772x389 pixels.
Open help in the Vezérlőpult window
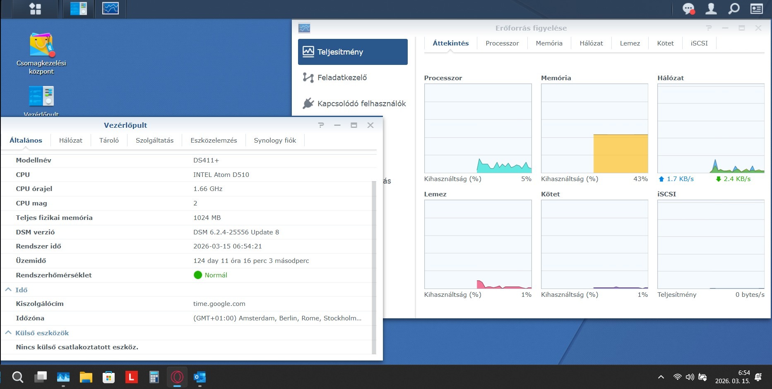pyautogui.click(x=321, y=125)
